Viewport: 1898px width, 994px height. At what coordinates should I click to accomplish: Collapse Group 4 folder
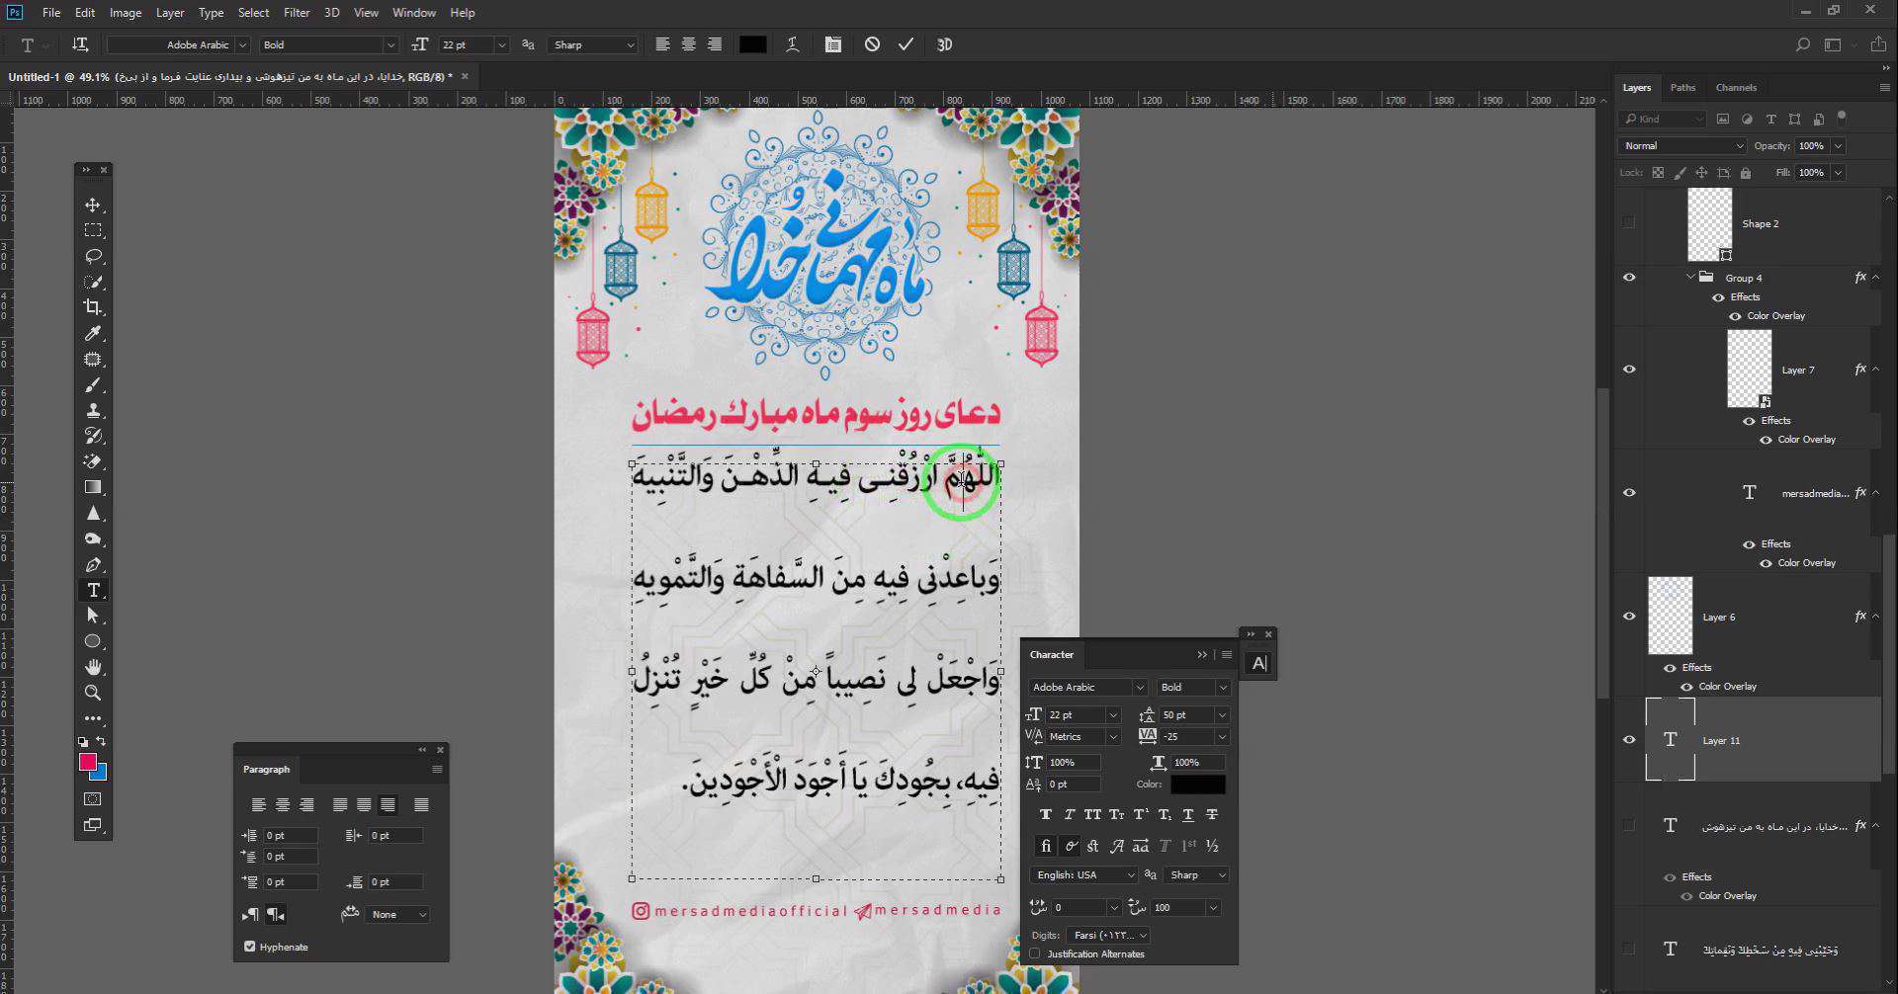tap(1690, 278)
